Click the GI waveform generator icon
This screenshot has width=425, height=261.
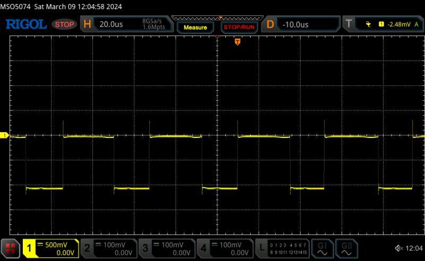click(x=322, y=248)
